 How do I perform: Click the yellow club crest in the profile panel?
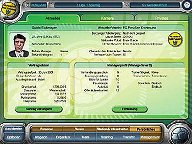tap(175, 39)
